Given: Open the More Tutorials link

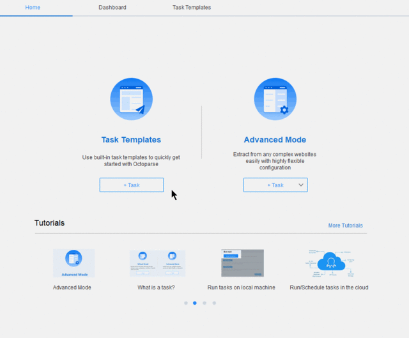Looking at the screenshot, I should (x=345, y=226).
